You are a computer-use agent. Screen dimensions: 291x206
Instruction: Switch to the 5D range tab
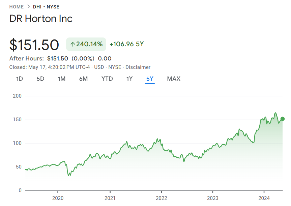click(40, 79)
